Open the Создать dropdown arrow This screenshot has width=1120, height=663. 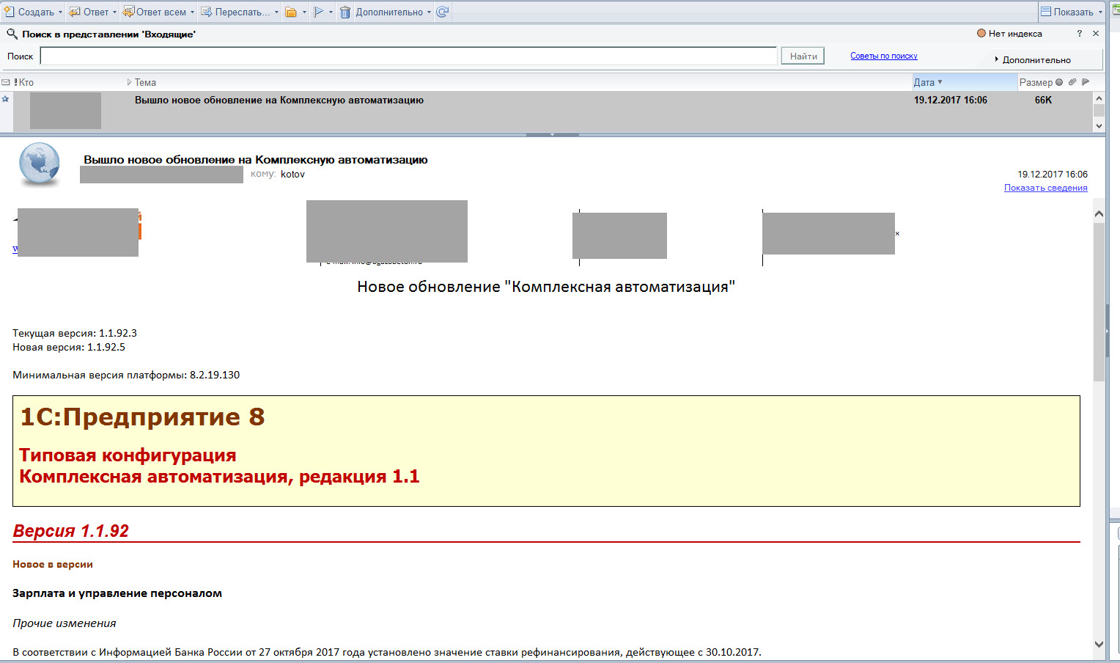(60, 12)
